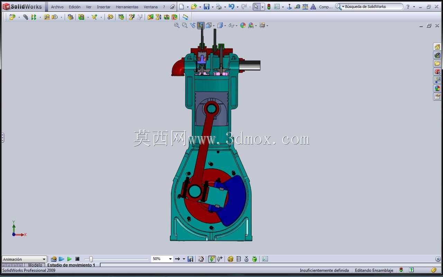This screenshot has width=443, height=277.
Task: Click the Save diskette icon
Action: [206, 7]
